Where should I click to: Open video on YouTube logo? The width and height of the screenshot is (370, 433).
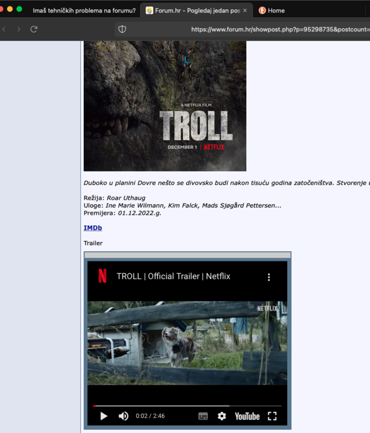(x=247, y=416)
